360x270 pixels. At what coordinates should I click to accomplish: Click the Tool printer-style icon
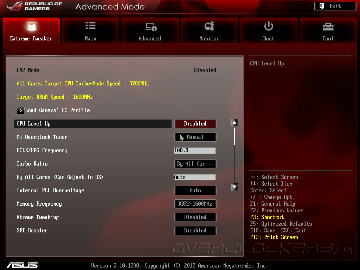pyautogui.click(x=328, y=27)
